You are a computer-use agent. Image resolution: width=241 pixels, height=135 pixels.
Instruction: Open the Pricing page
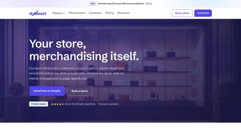[109, 13]
